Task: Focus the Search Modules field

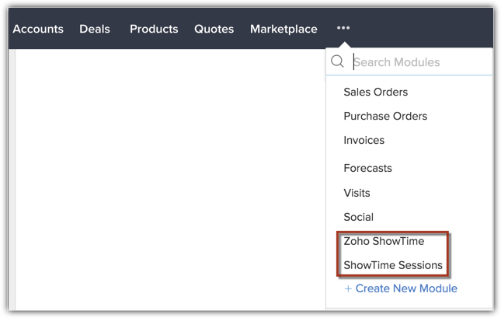Action: tap(419, 62)
